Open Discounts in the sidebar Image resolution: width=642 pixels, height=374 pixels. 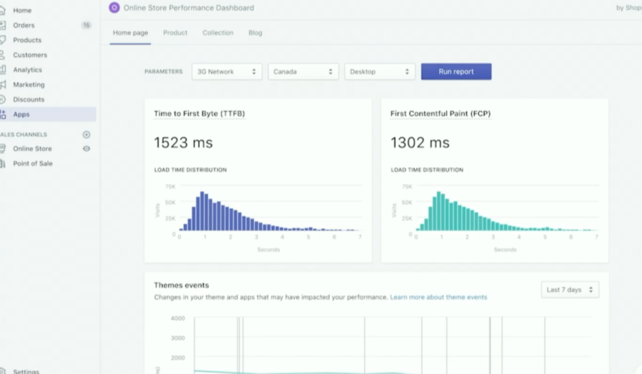[29, 100]
